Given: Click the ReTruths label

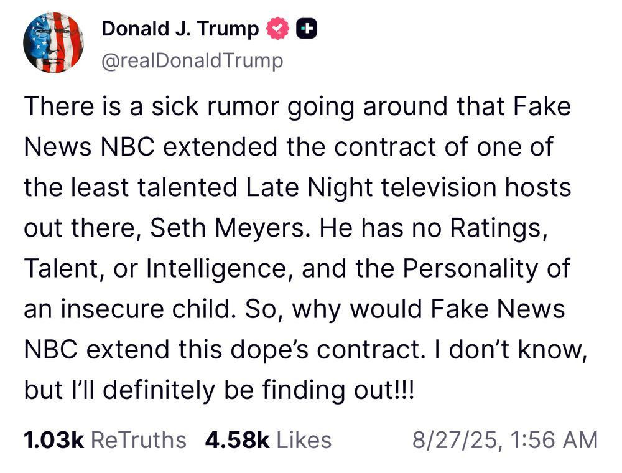Looking at the screenshot, I should (x=138, y=440).
